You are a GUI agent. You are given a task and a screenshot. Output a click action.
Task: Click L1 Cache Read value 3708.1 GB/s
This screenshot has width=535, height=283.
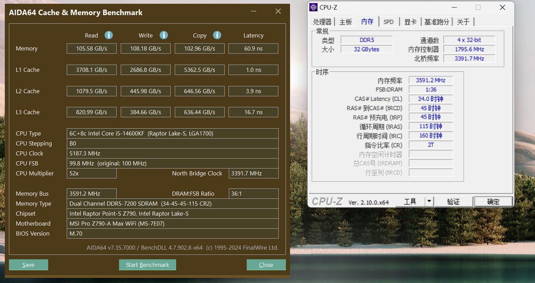coord(92,70)
